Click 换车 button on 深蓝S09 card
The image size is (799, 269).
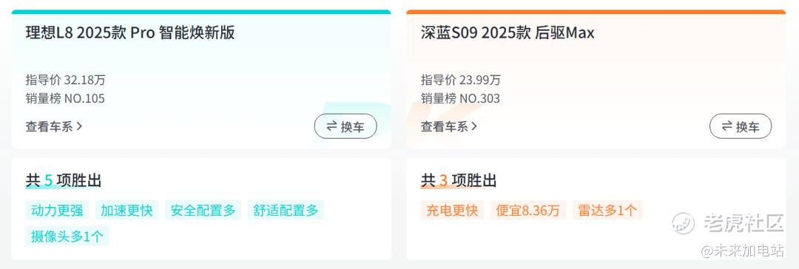741,126
